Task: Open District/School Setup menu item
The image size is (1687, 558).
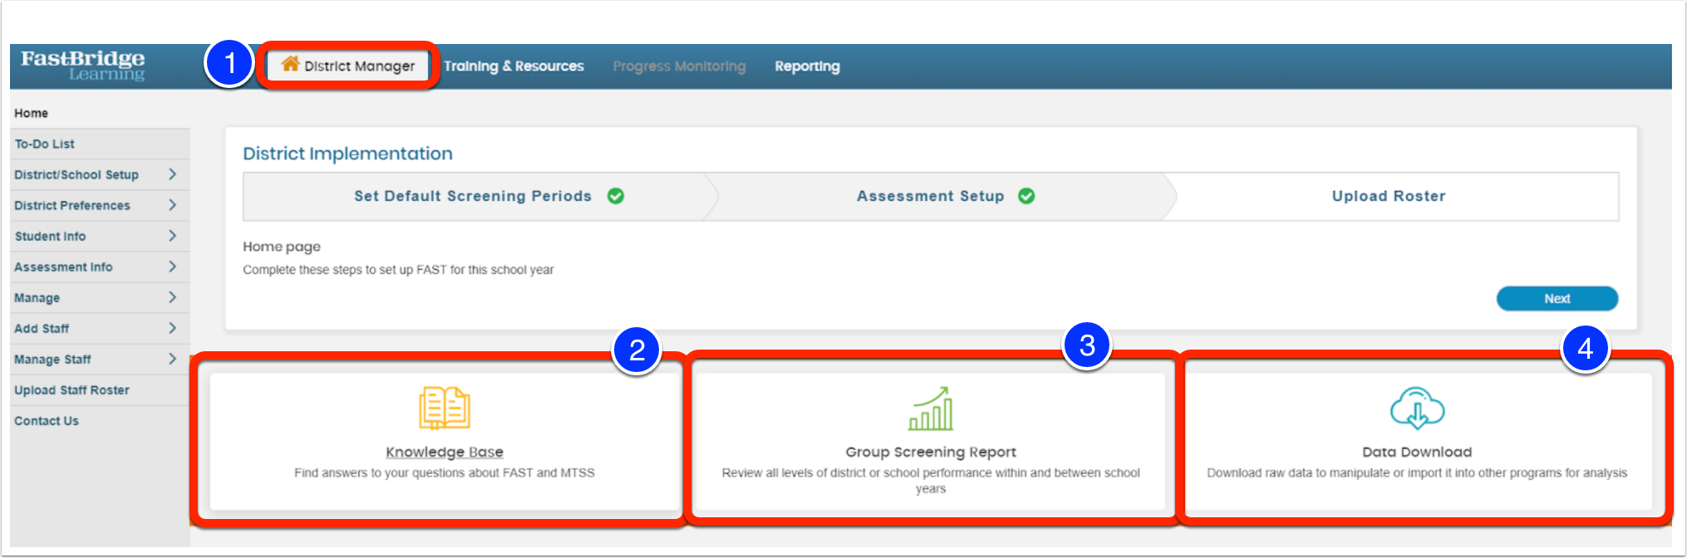Action: click(76, 174)
